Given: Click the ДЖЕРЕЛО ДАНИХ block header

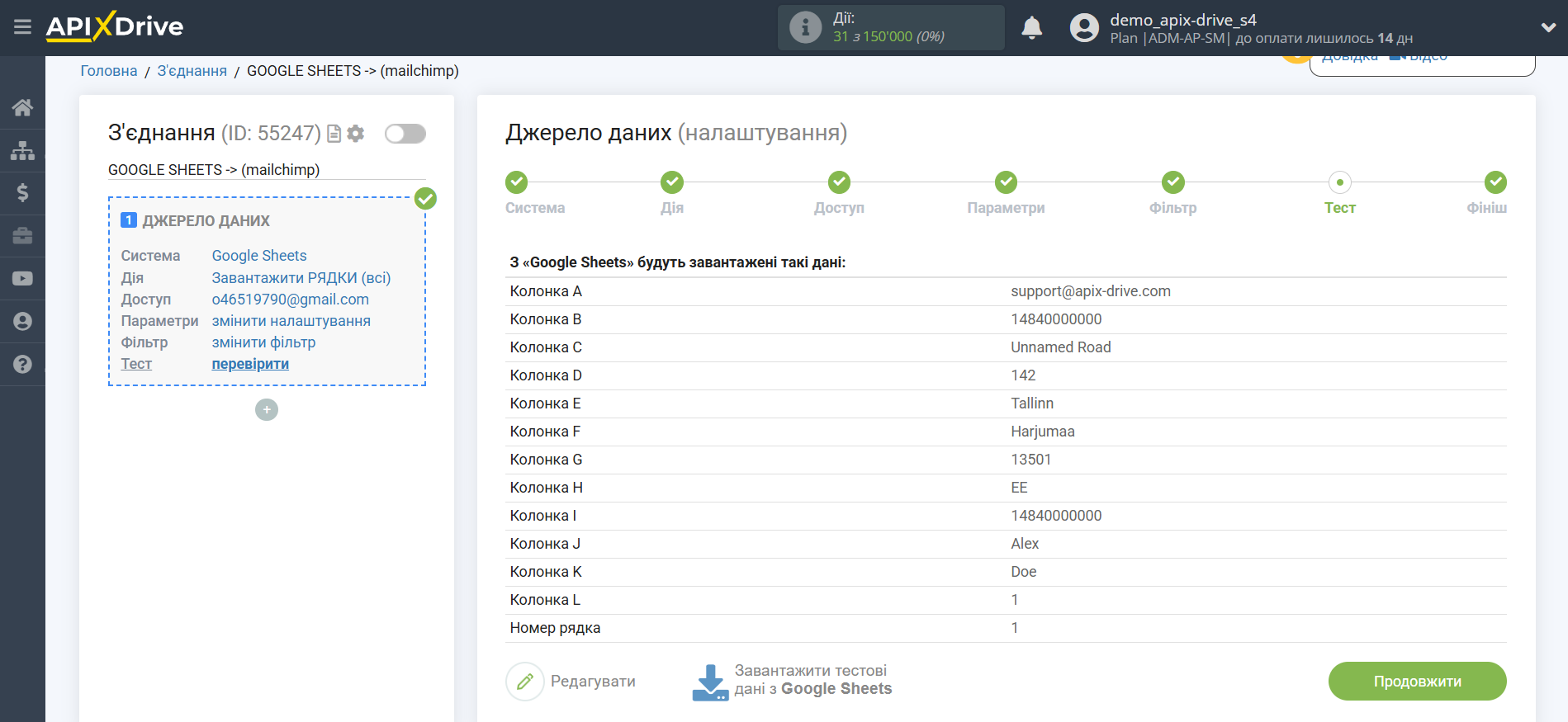Looking at the screenshot, I should point(206,220).
